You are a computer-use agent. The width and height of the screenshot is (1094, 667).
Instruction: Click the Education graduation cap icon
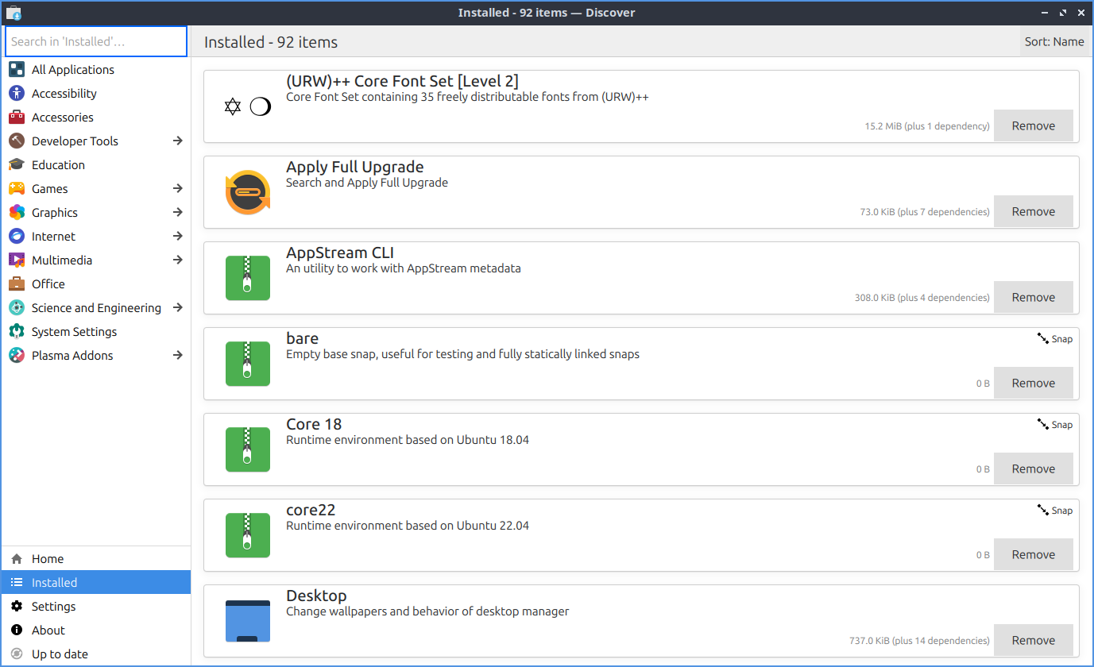point(17,165)
